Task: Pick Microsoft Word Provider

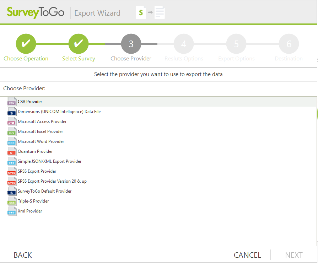Action: pyautogui.click(x=41, y=141)
